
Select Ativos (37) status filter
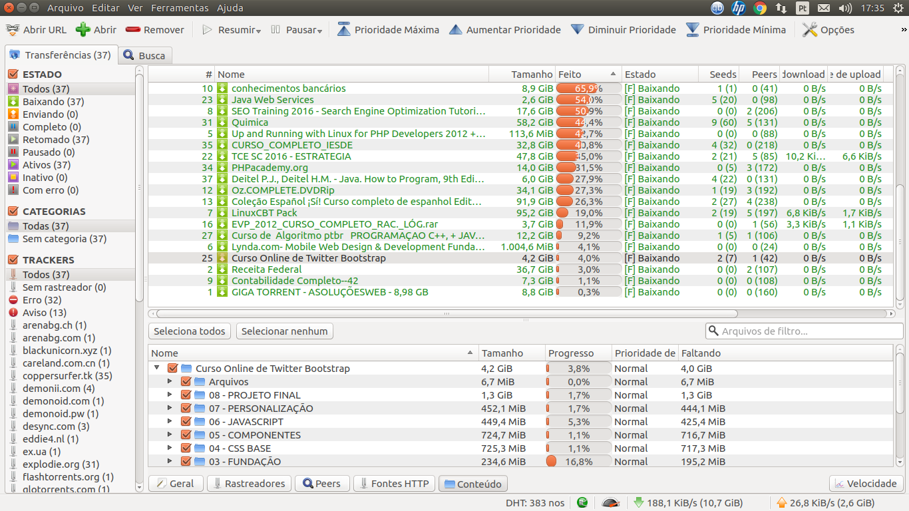tap(47, 165)
